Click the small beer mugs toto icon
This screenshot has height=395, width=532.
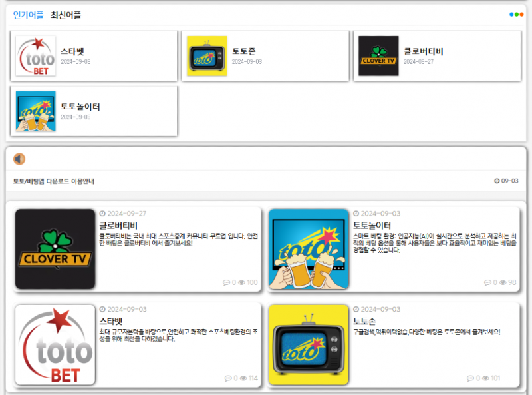point(36,111)
